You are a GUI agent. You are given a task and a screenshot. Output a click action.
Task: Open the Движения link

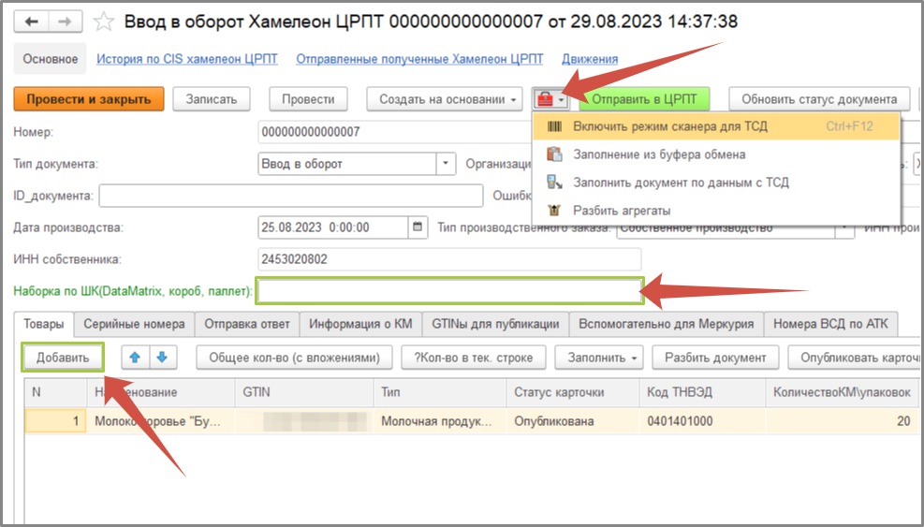coord(590,59)
